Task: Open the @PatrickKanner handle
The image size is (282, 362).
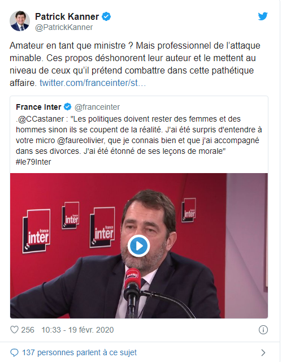Action: point(64,27)
